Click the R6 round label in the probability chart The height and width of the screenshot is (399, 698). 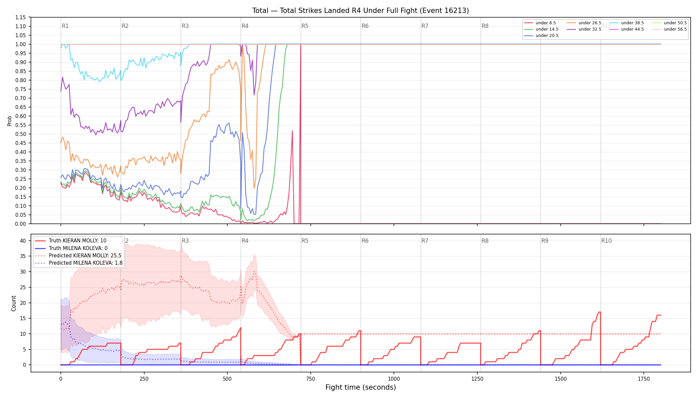[x=365, y=26]
